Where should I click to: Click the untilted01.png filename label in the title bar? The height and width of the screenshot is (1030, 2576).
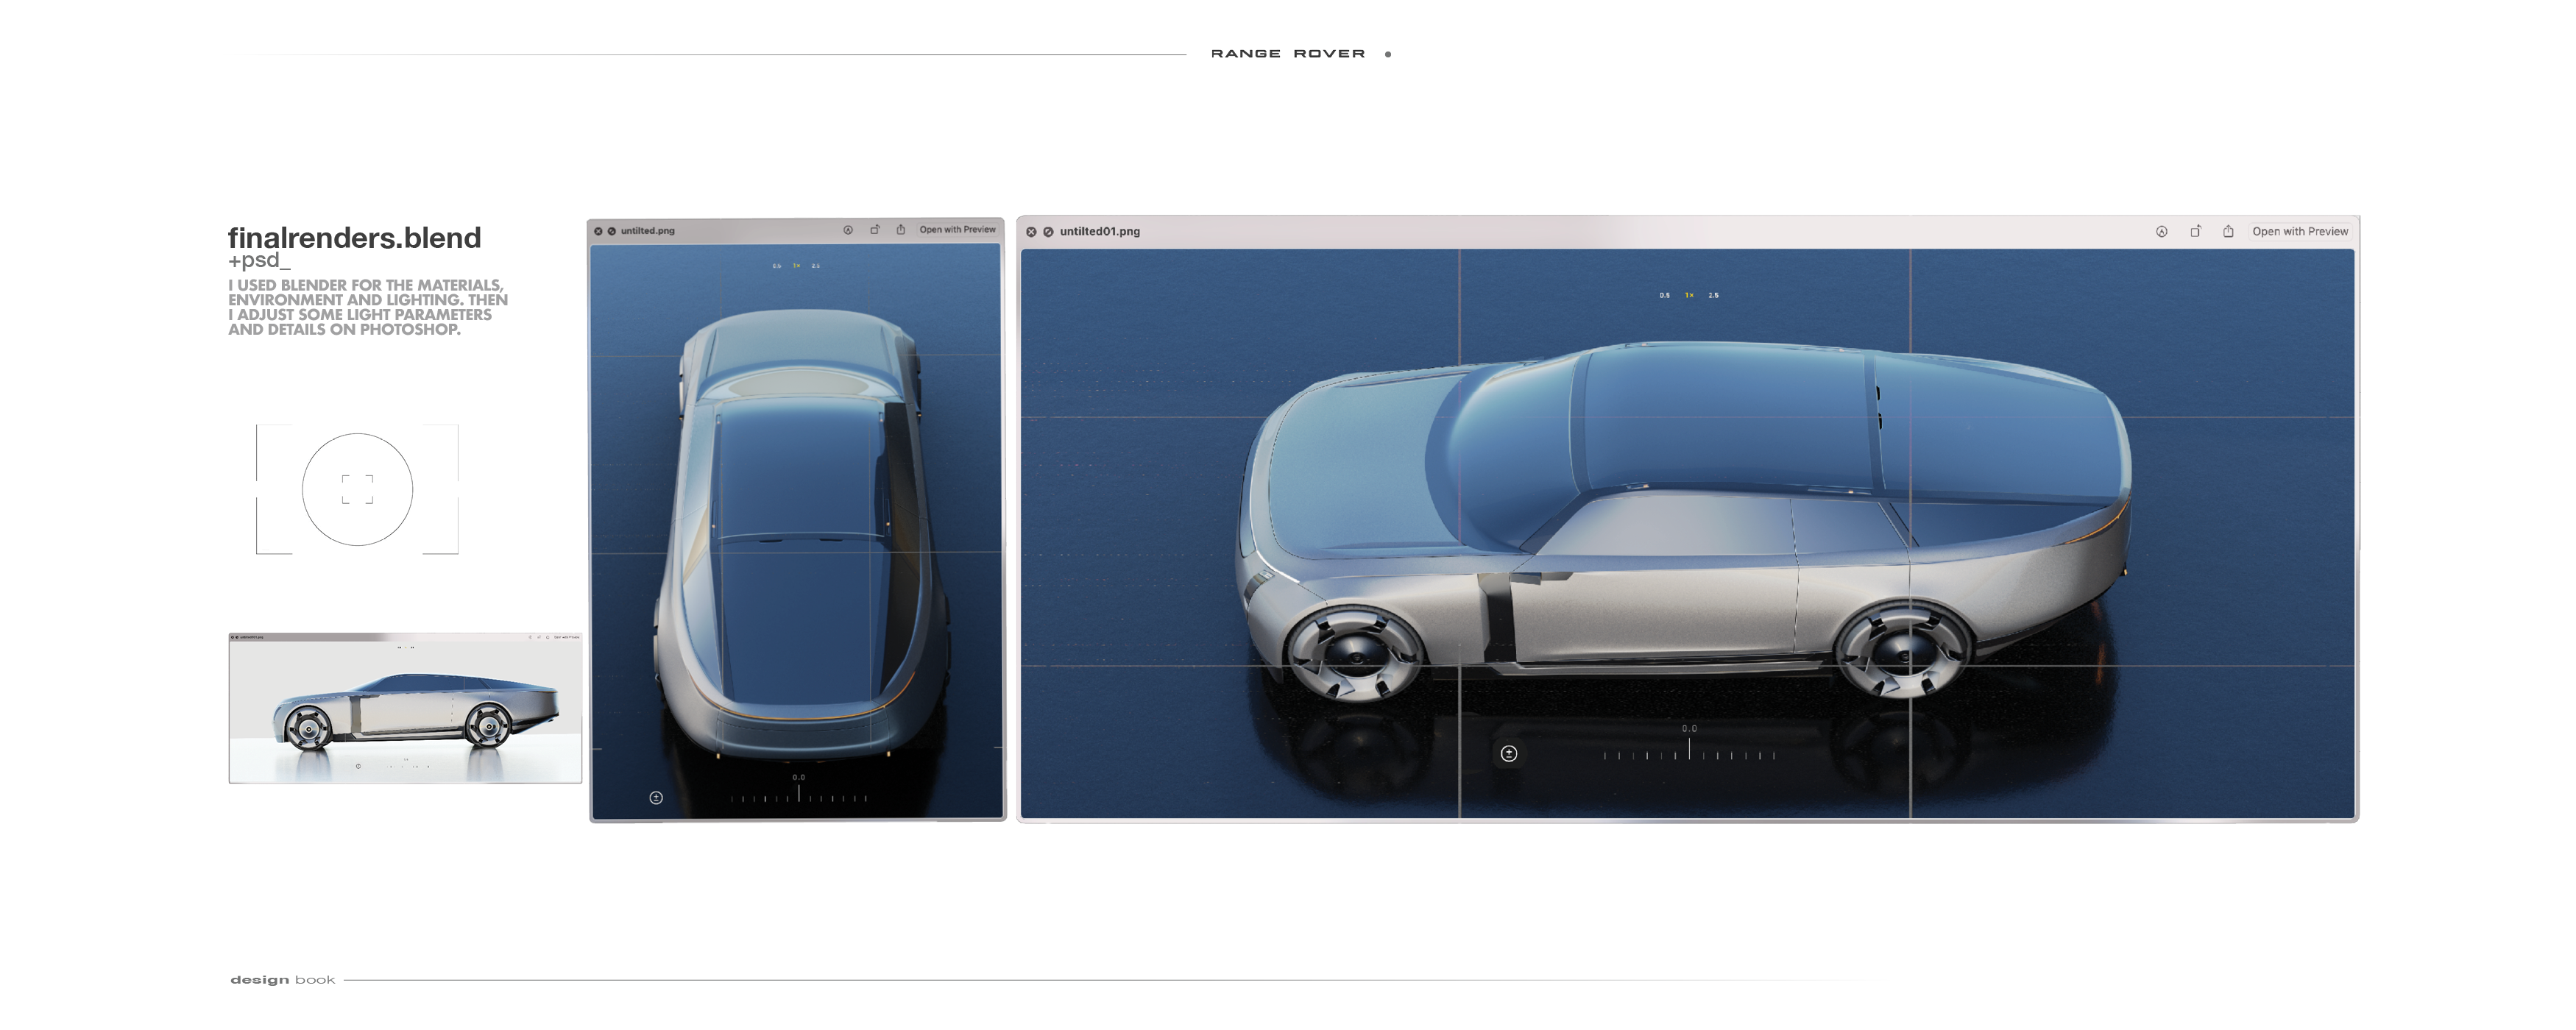[1102, 231]
